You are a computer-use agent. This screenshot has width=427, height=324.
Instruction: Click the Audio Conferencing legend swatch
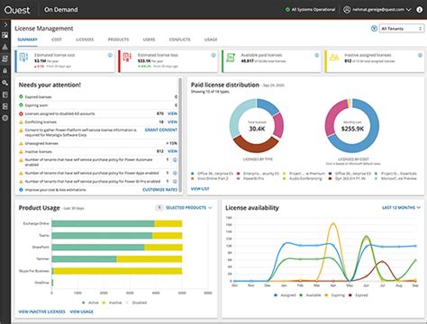[285, 178]
